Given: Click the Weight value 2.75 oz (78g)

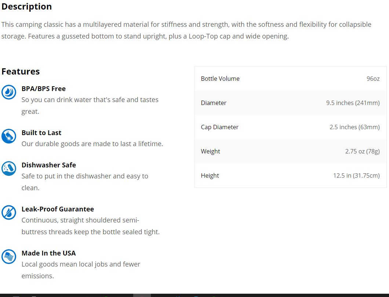Looking at the screenshot, I should (362, 151).
